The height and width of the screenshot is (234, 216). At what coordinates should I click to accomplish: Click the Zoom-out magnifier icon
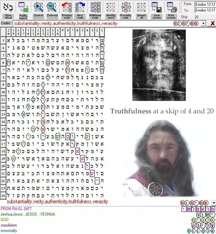pyautogui.click(x=52, y=7)
